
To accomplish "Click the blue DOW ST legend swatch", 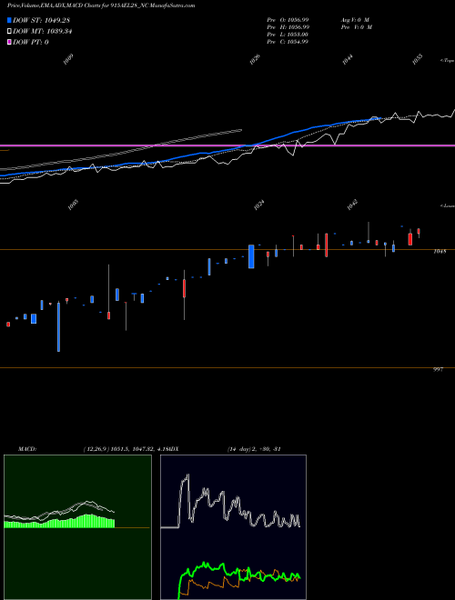I will (x=9, y=20).
